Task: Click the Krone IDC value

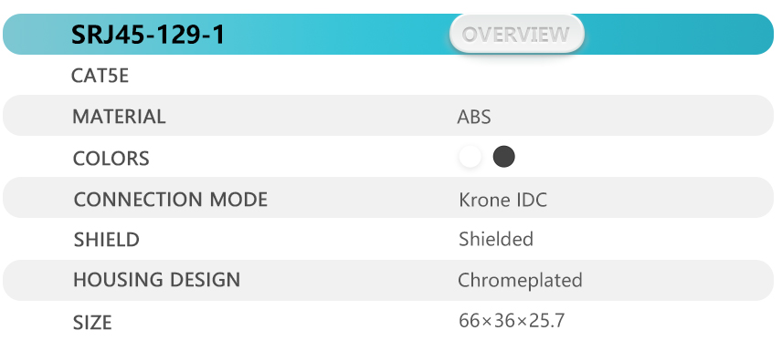Action: pos(502,200)
